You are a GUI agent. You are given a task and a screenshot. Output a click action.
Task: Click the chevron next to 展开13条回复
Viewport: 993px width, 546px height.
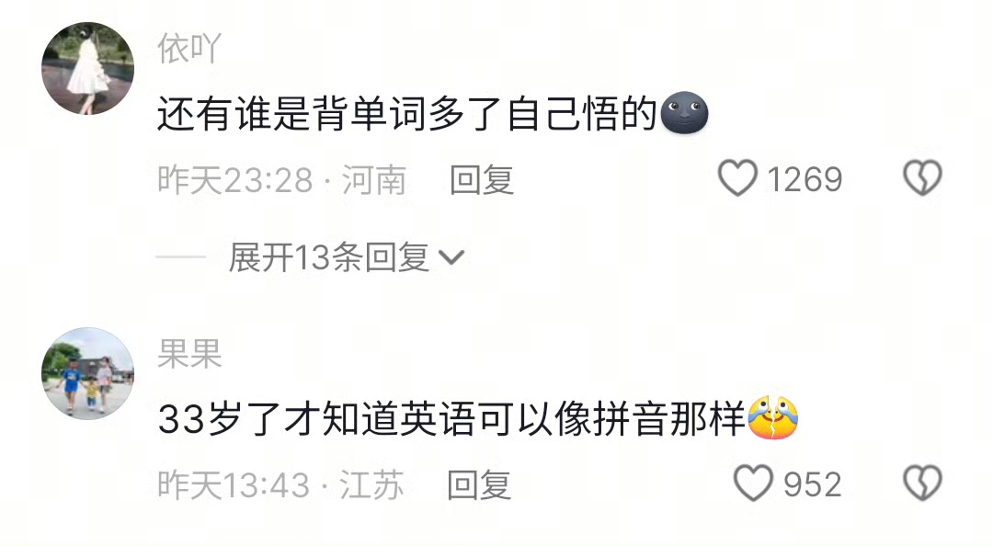click(451, 257)
